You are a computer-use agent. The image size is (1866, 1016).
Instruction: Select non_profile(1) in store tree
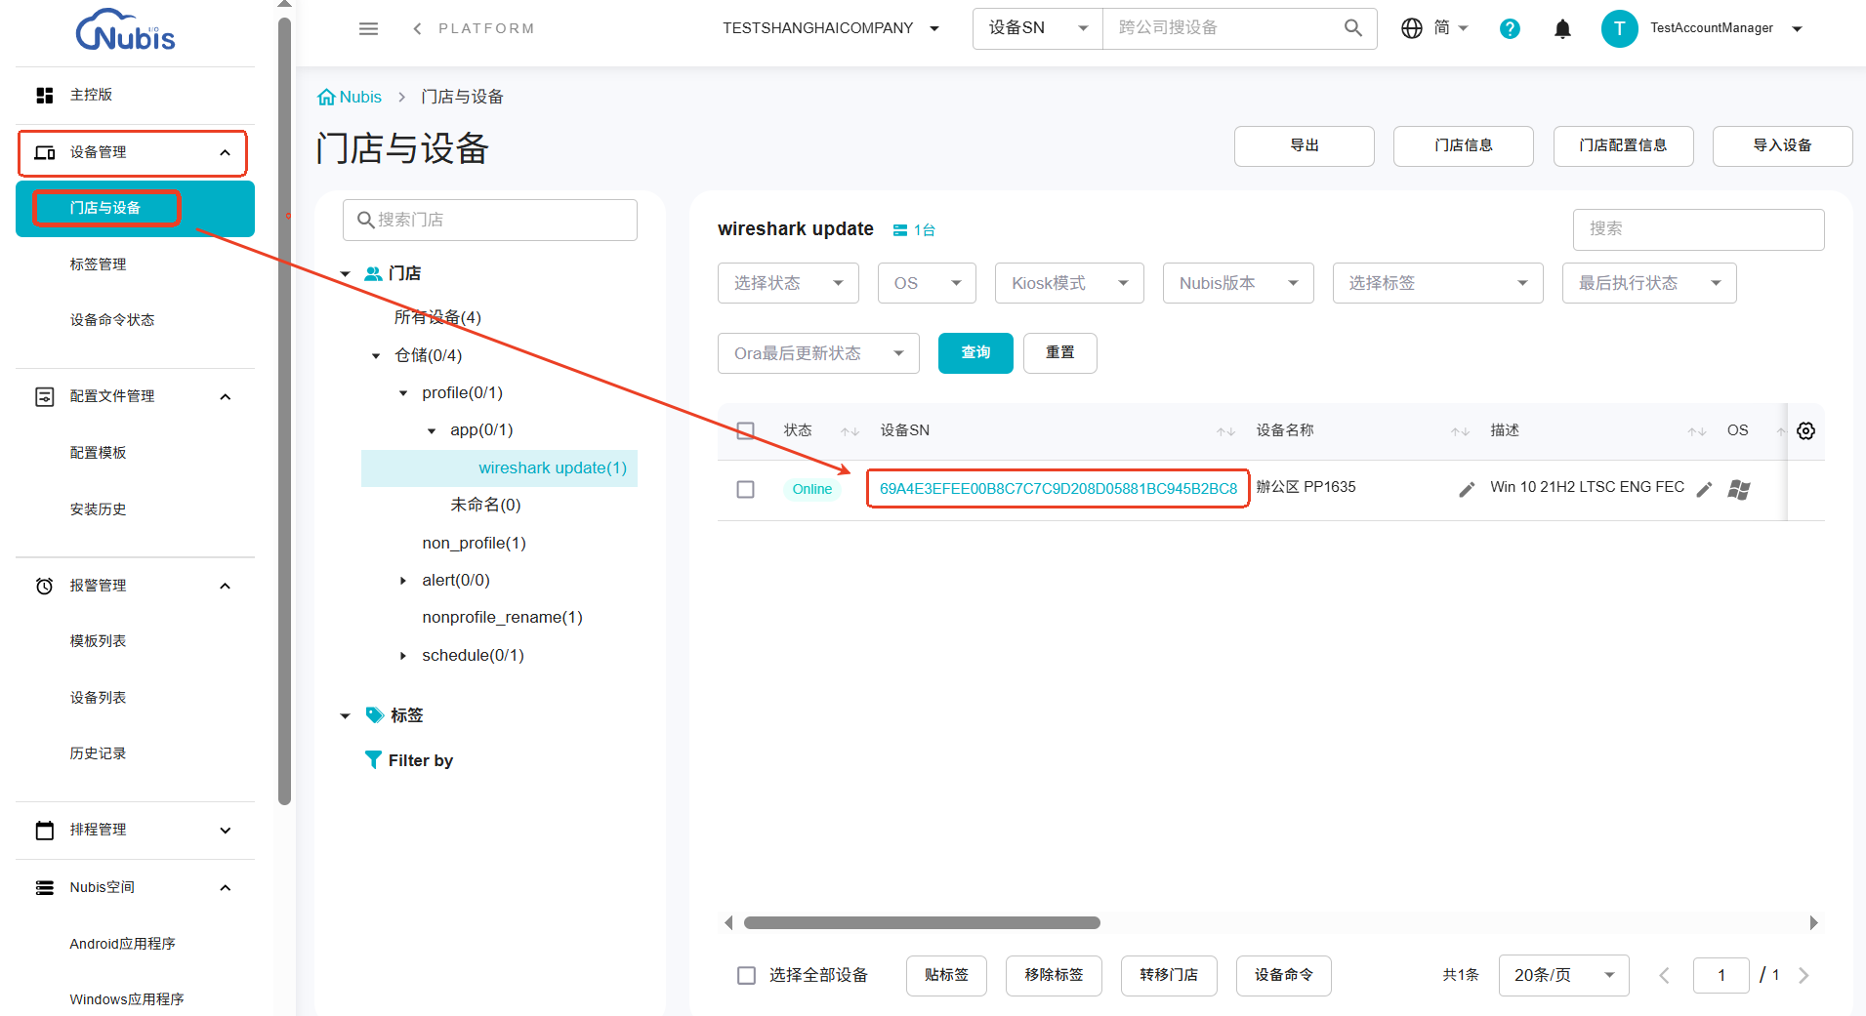474,543
